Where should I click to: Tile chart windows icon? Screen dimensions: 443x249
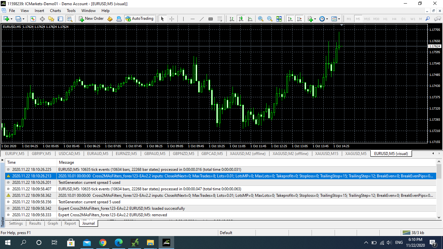coord(279,19)
